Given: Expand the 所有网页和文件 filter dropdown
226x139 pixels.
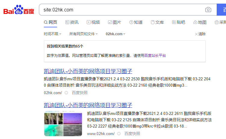Looking at the screenshot, I should pos(84,34).
